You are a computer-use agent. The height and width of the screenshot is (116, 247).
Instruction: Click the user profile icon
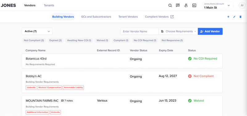tap(186, 6)
